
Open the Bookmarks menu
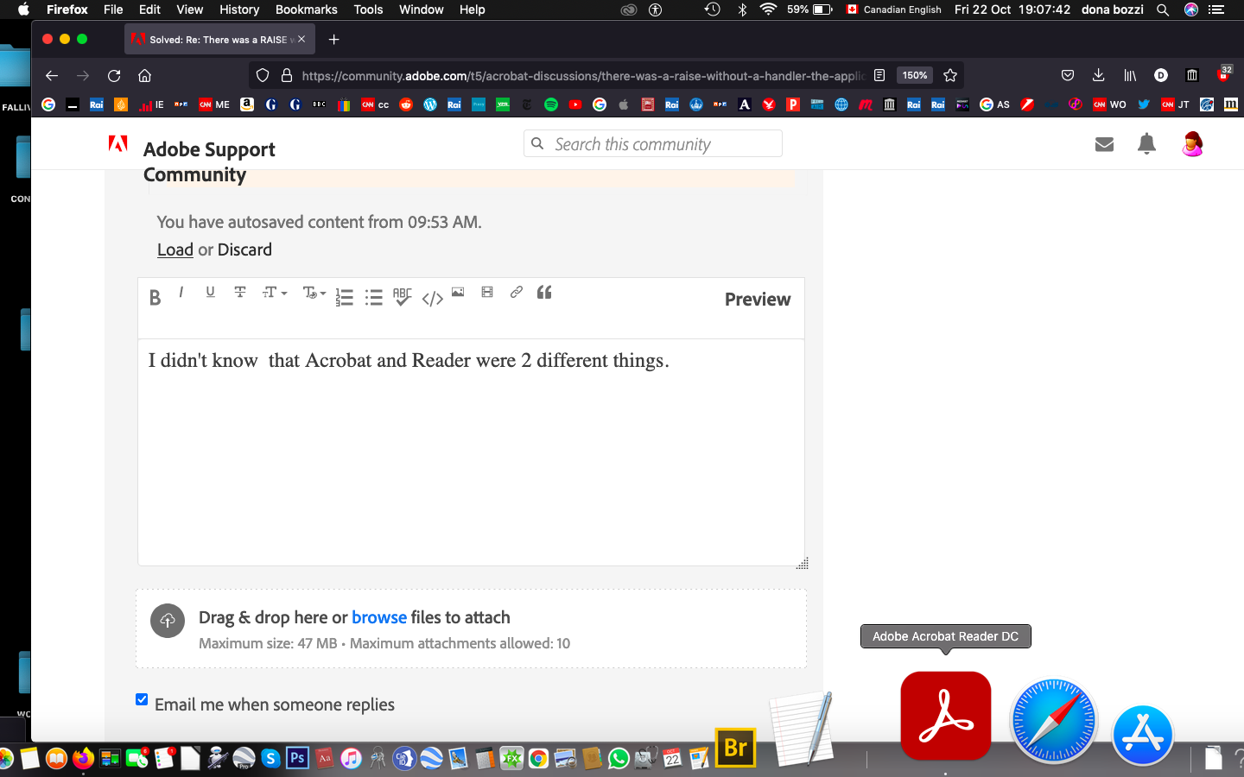pyautogui.click(x=306, y=9)
